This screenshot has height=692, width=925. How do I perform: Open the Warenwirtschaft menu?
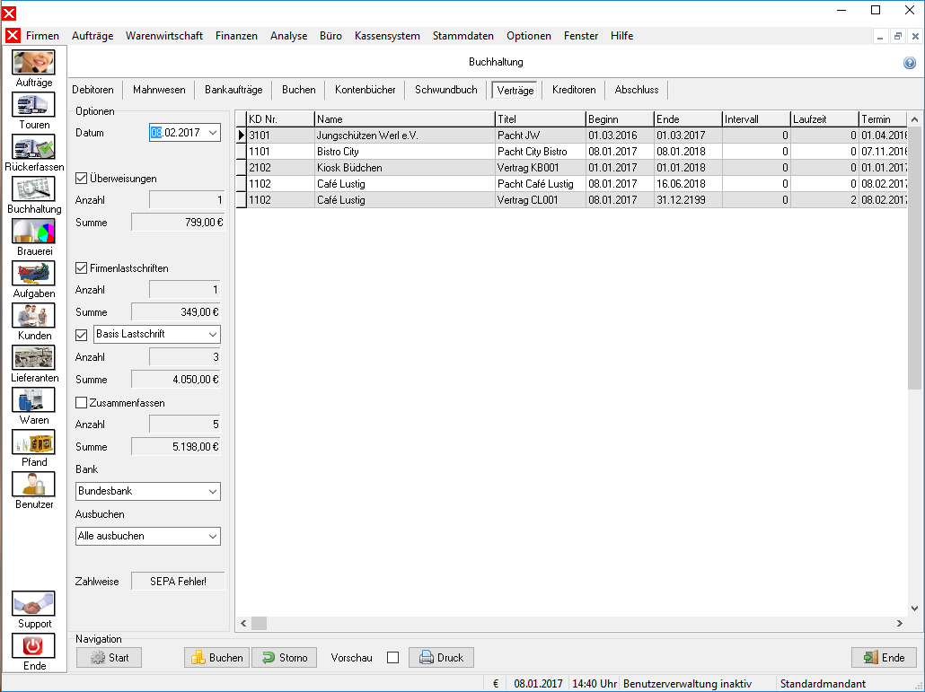click(164, 36)
